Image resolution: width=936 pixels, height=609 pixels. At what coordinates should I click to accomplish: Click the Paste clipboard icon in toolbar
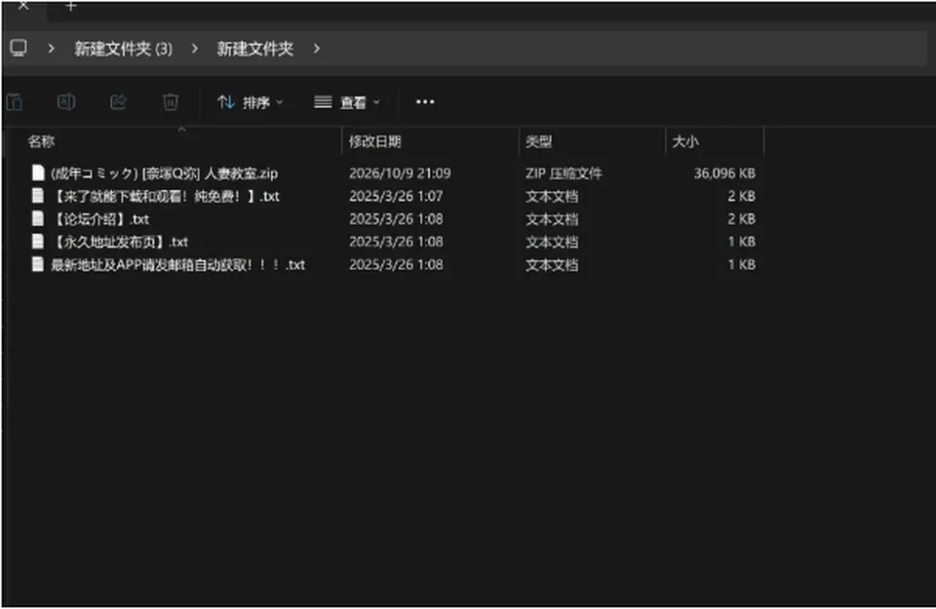point(15,102)
